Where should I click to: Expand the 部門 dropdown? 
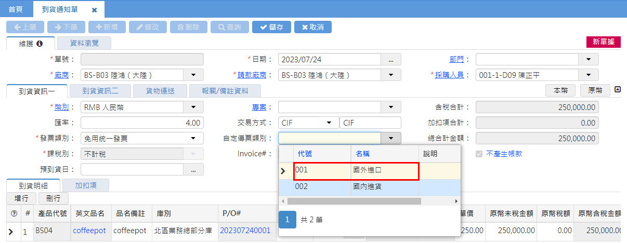pos(589,60)
